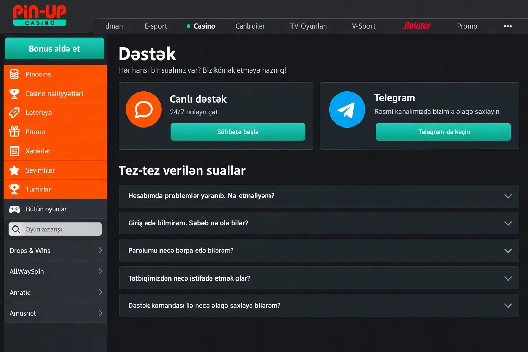Expand the Drops & Wins provider arrow
This screenshot has height=352, width=528.
100,250
